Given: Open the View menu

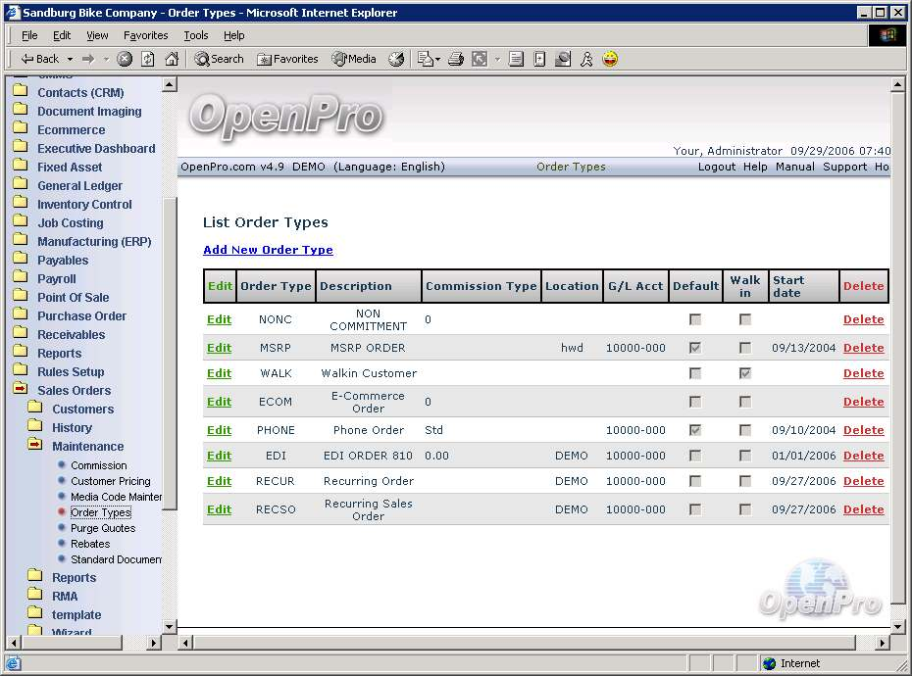Looking at the screenshot, I should pos(97,35).
